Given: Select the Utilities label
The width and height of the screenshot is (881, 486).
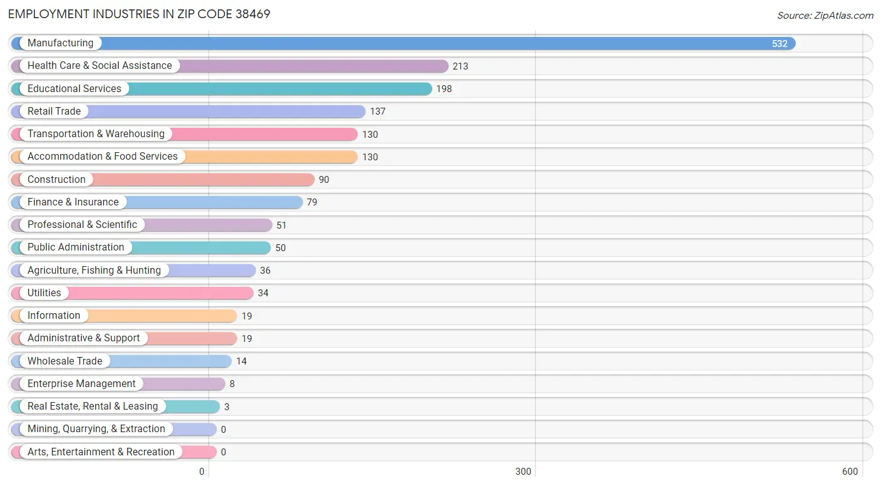Looking at the screenshot, I should click(44, 292).
